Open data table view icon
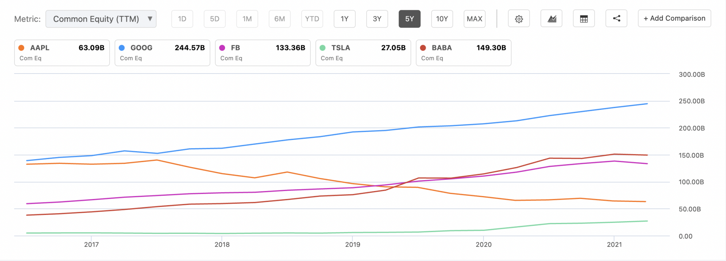Viewport: 726px width, 261px height. point(584,19)
